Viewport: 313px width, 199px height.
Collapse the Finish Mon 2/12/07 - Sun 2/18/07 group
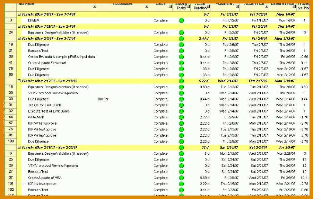click(19, 81)
